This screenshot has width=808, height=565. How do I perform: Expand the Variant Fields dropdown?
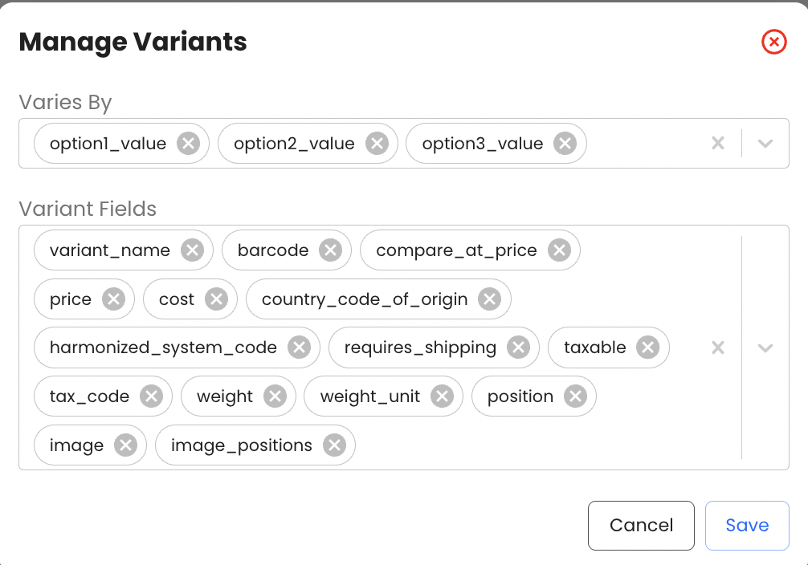tap(765, 348)
